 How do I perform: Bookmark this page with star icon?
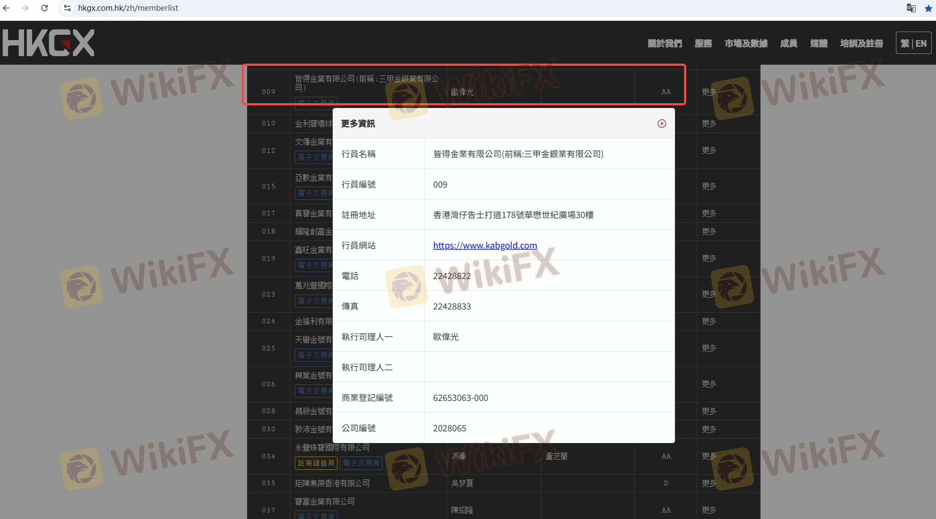(x=928, y=8)
